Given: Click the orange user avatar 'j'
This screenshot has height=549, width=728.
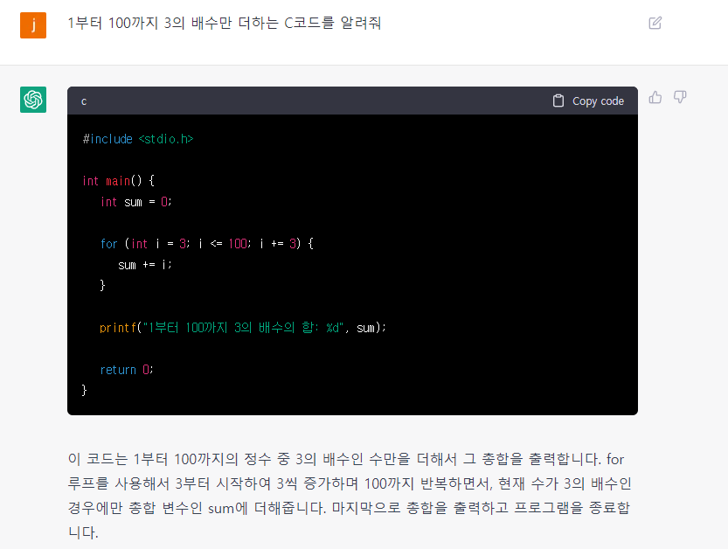Looking at the screenshot, I should coord(33,25).
